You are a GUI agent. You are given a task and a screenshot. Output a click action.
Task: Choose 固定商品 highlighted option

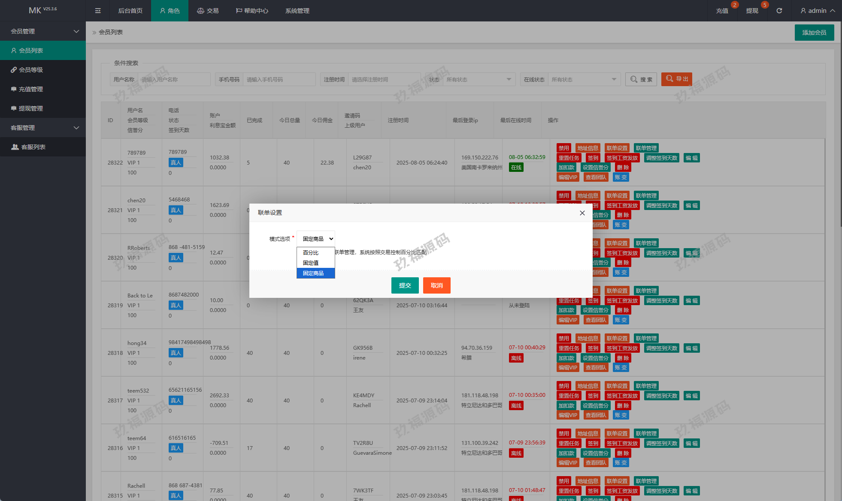(313, 273)
